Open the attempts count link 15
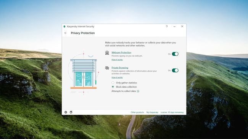The image size is (248, 139). coord(138,91)
